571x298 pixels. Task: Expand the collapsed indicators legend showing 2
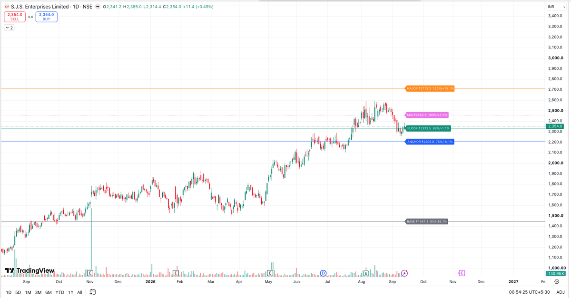[x=9, y=28]
